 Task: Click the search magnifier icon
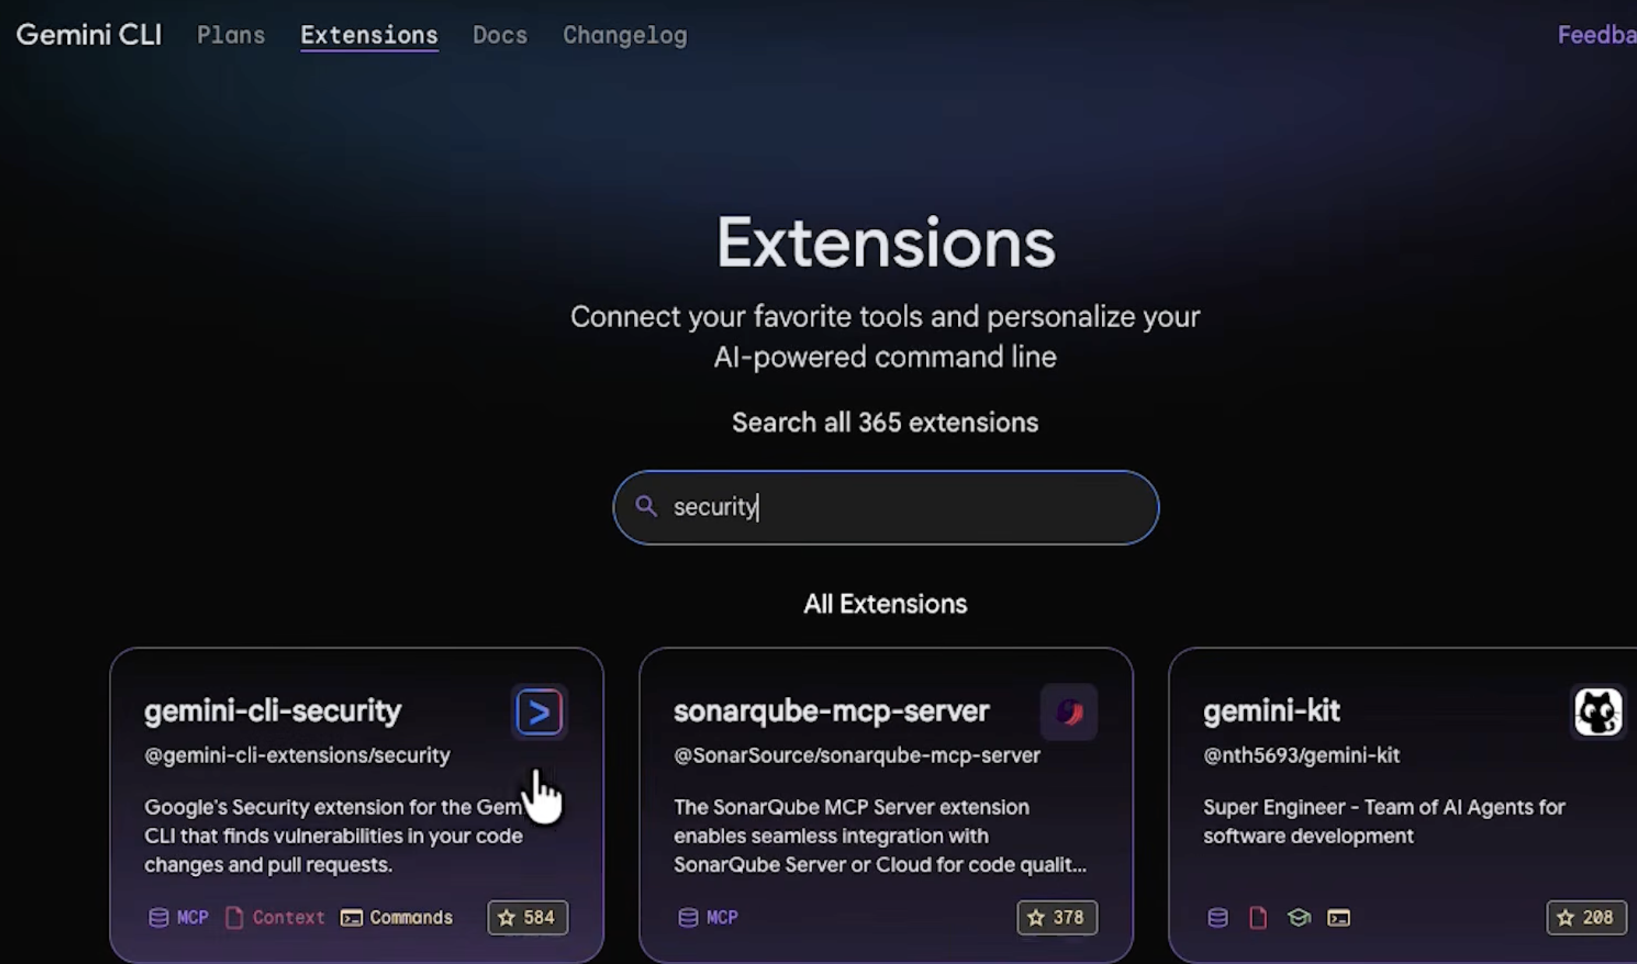(646, 507)
